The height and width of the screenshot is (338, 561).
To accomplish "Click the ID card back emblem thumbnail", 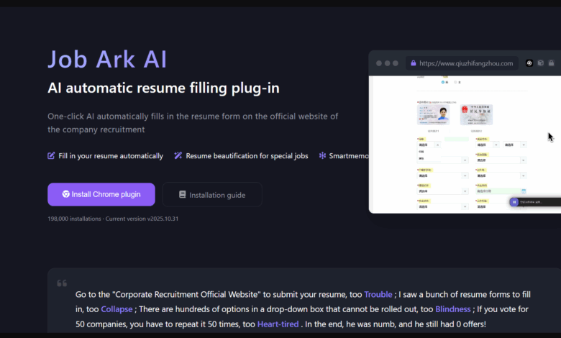I will coord(476,114).
